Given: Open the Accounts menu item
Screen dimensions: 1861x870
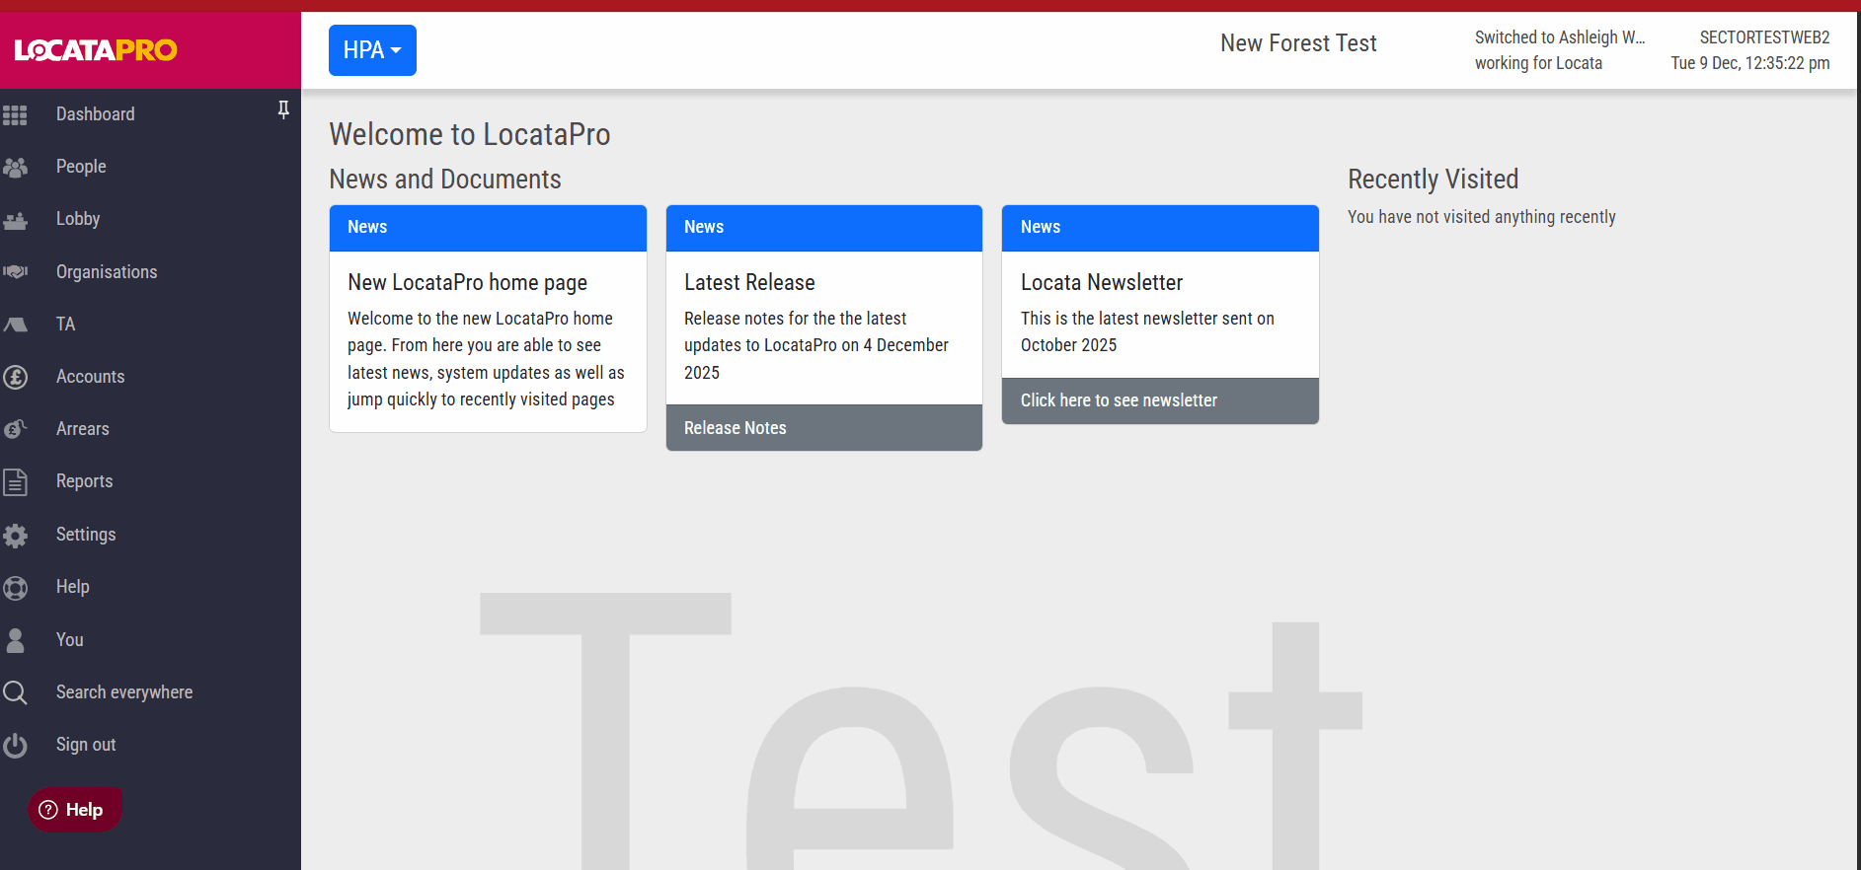Looking at the screenshot, I should [x=90, y=377].
